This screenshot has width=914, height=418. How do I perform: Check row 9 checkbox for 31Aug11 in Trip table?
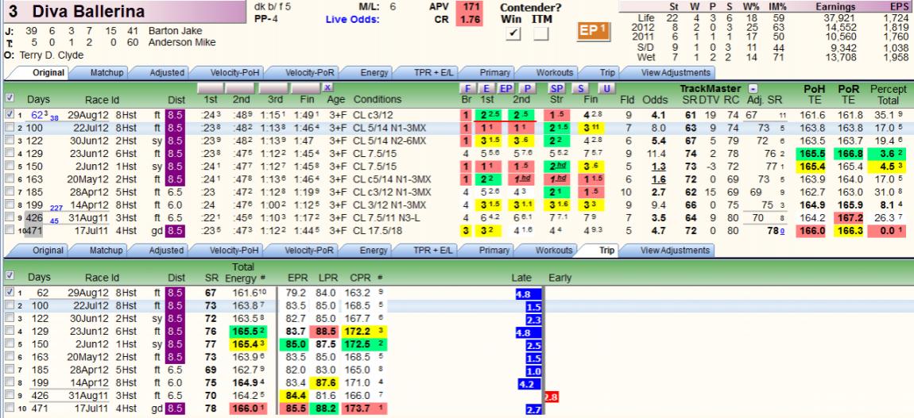click(10, 396)
